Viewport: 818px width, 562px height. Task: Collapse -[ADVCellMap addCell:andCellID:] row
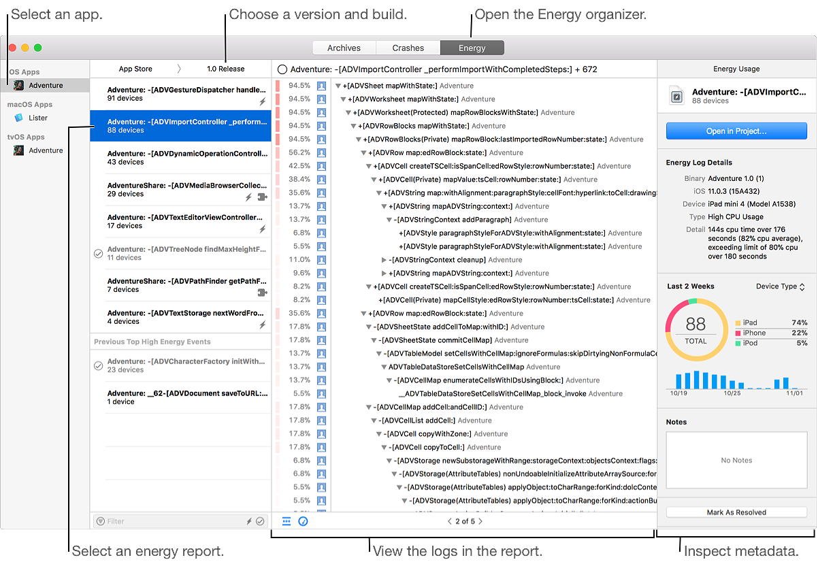click(368, 408)
